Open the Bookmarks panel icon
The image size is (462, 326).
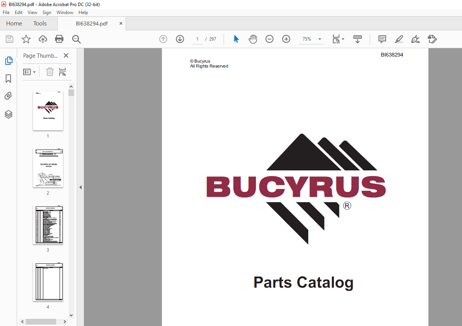click(x=8, y=79)
